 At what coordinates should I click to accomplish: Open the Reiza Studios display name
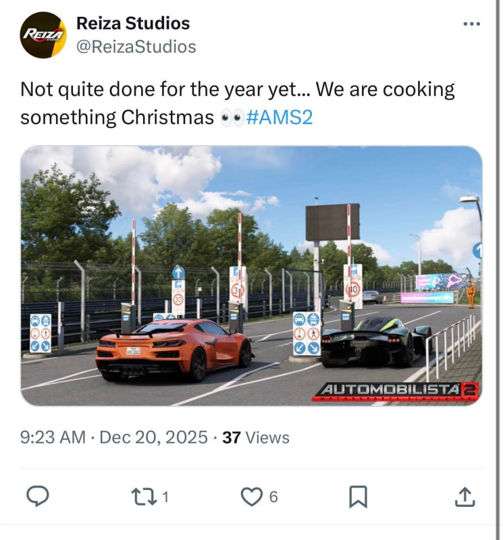(x=133, y=23)
